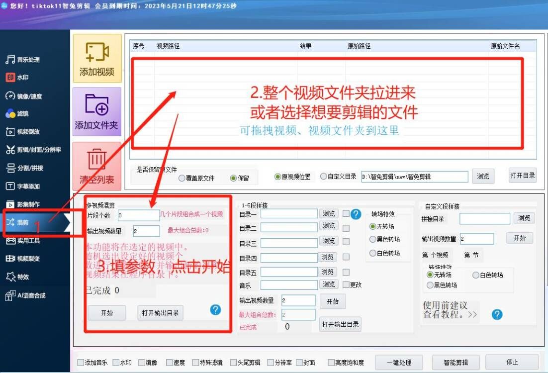Enable the 特殊滤镜 checkbox
Screen dimensions: 548x373
pyautogui.click(x=196, y=363)
